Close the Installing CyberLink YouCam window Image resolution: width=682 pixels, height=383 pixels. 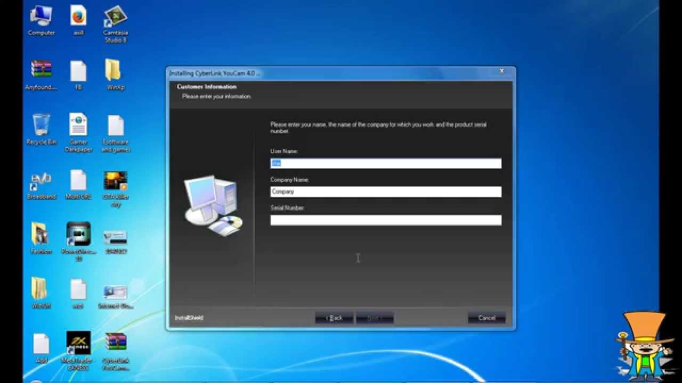point(501,71)
